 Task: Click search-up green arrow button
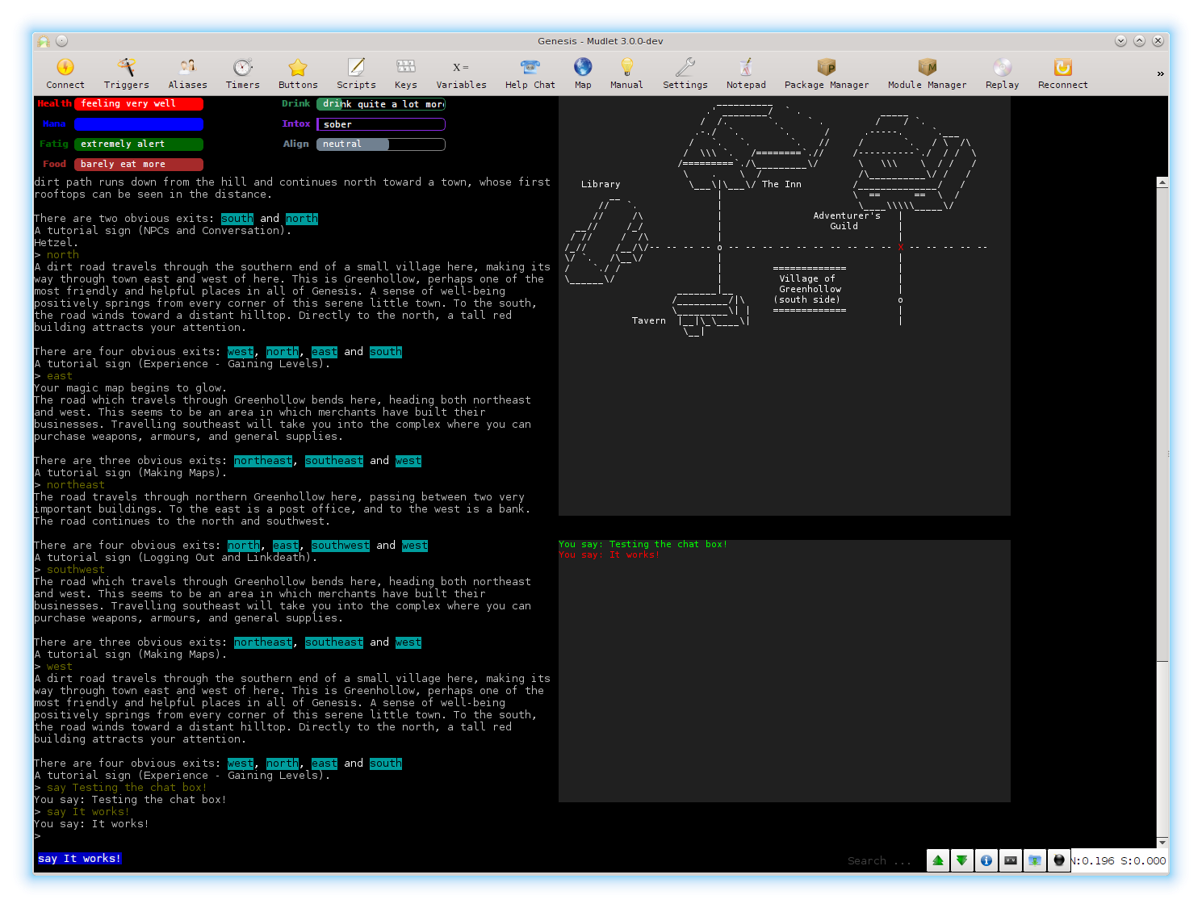(x=938, y=860)
